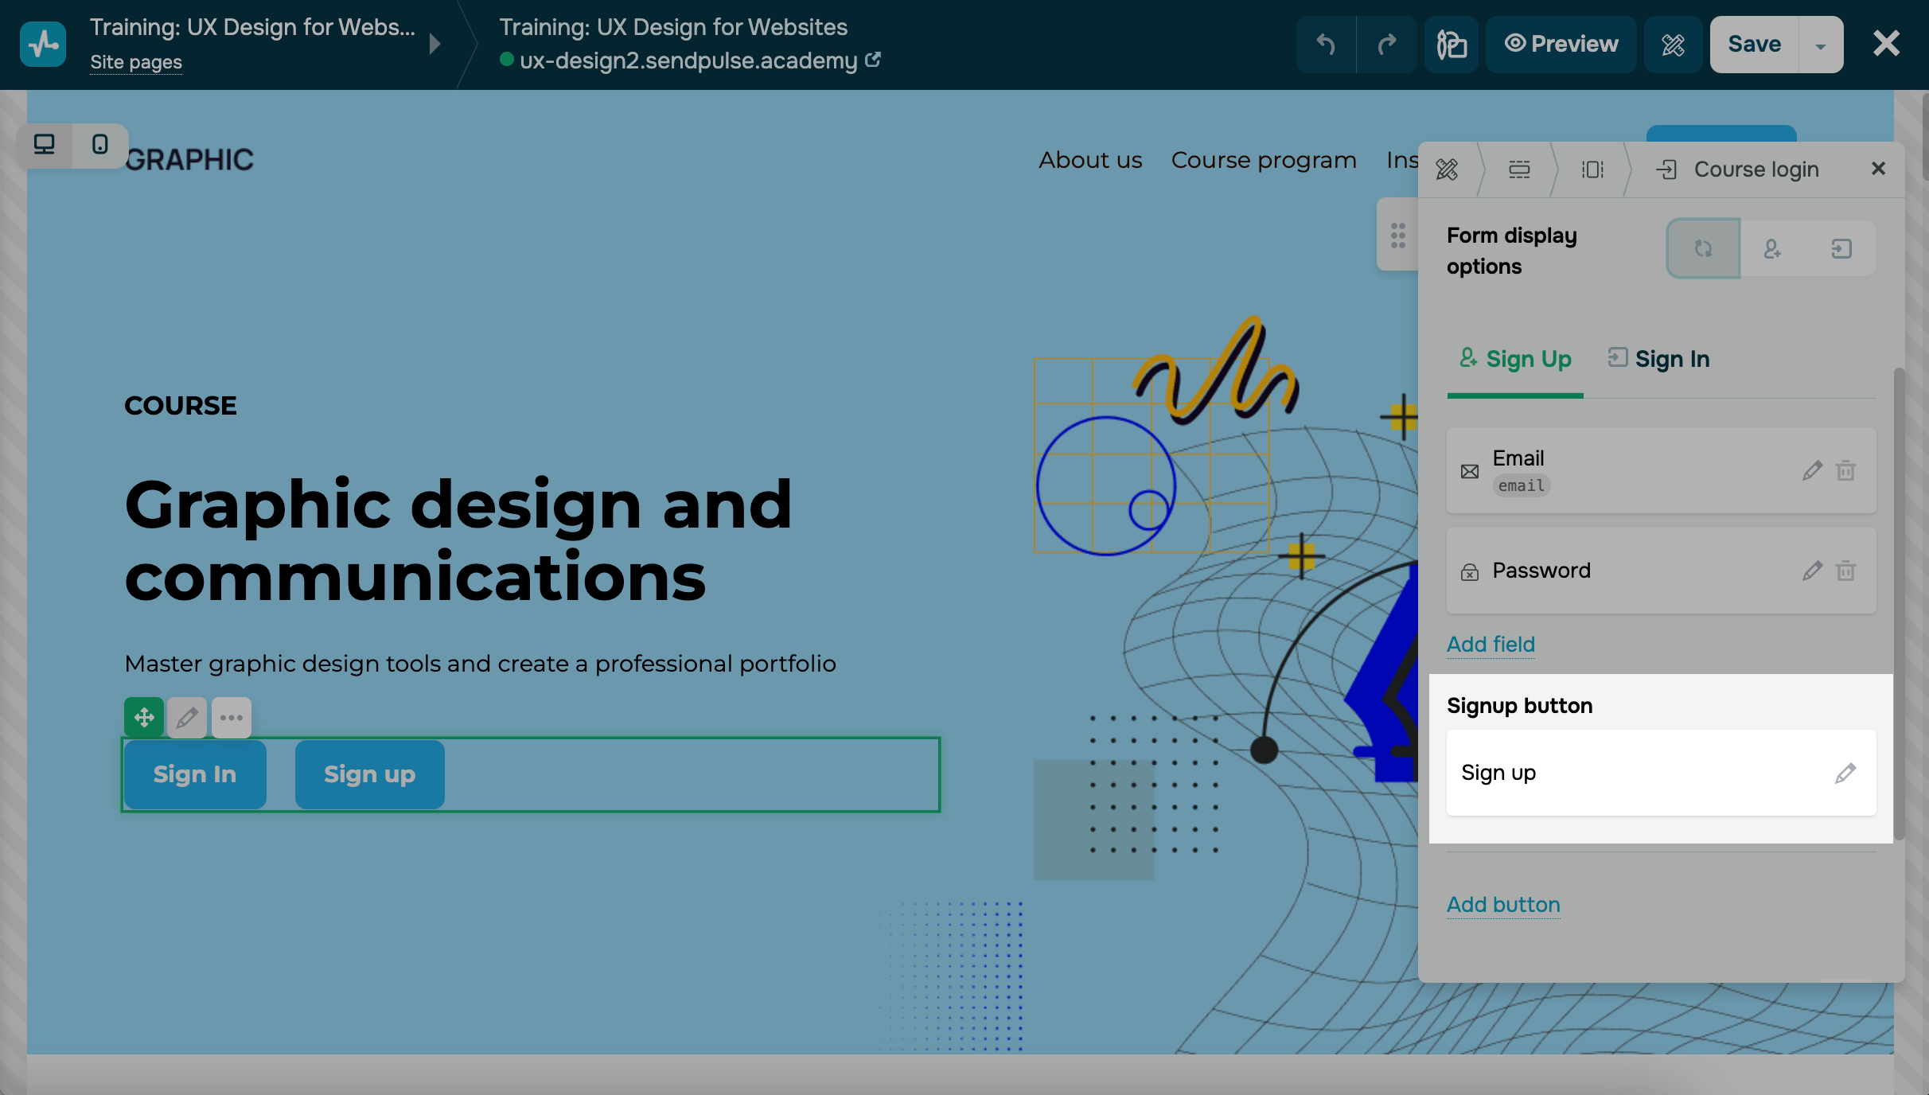Click the settings panel's vertical scrollbar
The height and width of the screenshot is (1095, 1929).
1899,605
